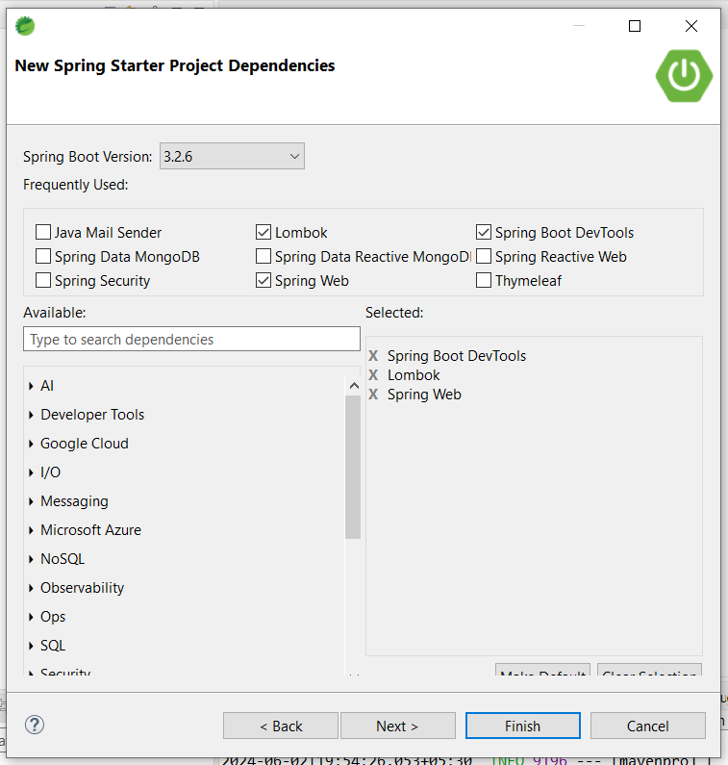Expand the Developer Tools category

(x=31, y=415)
